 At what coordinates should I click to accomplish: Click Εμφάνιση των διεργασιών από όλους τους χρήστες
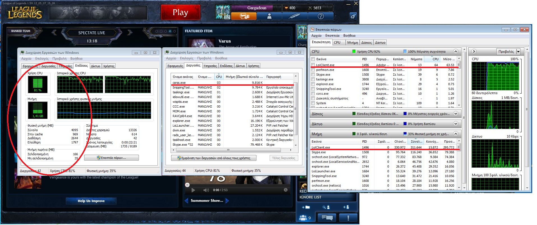click(x=214, y=158)
